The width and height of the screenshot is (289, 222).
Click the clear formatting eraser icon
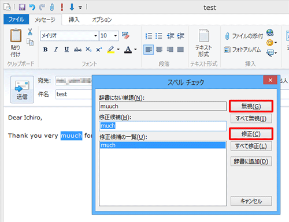125,36
